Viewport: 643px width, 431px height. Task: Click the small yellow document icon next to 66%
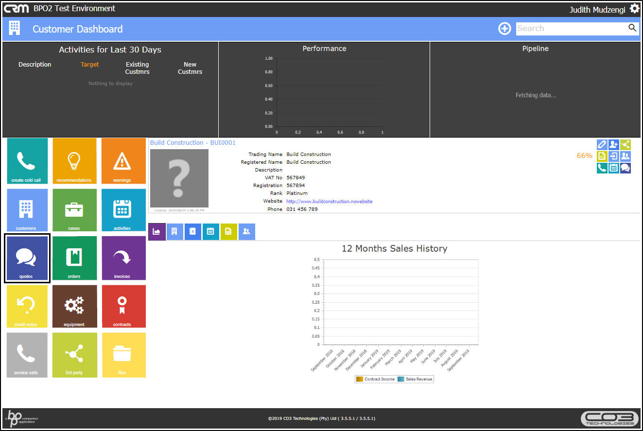(x=602, y=156)
